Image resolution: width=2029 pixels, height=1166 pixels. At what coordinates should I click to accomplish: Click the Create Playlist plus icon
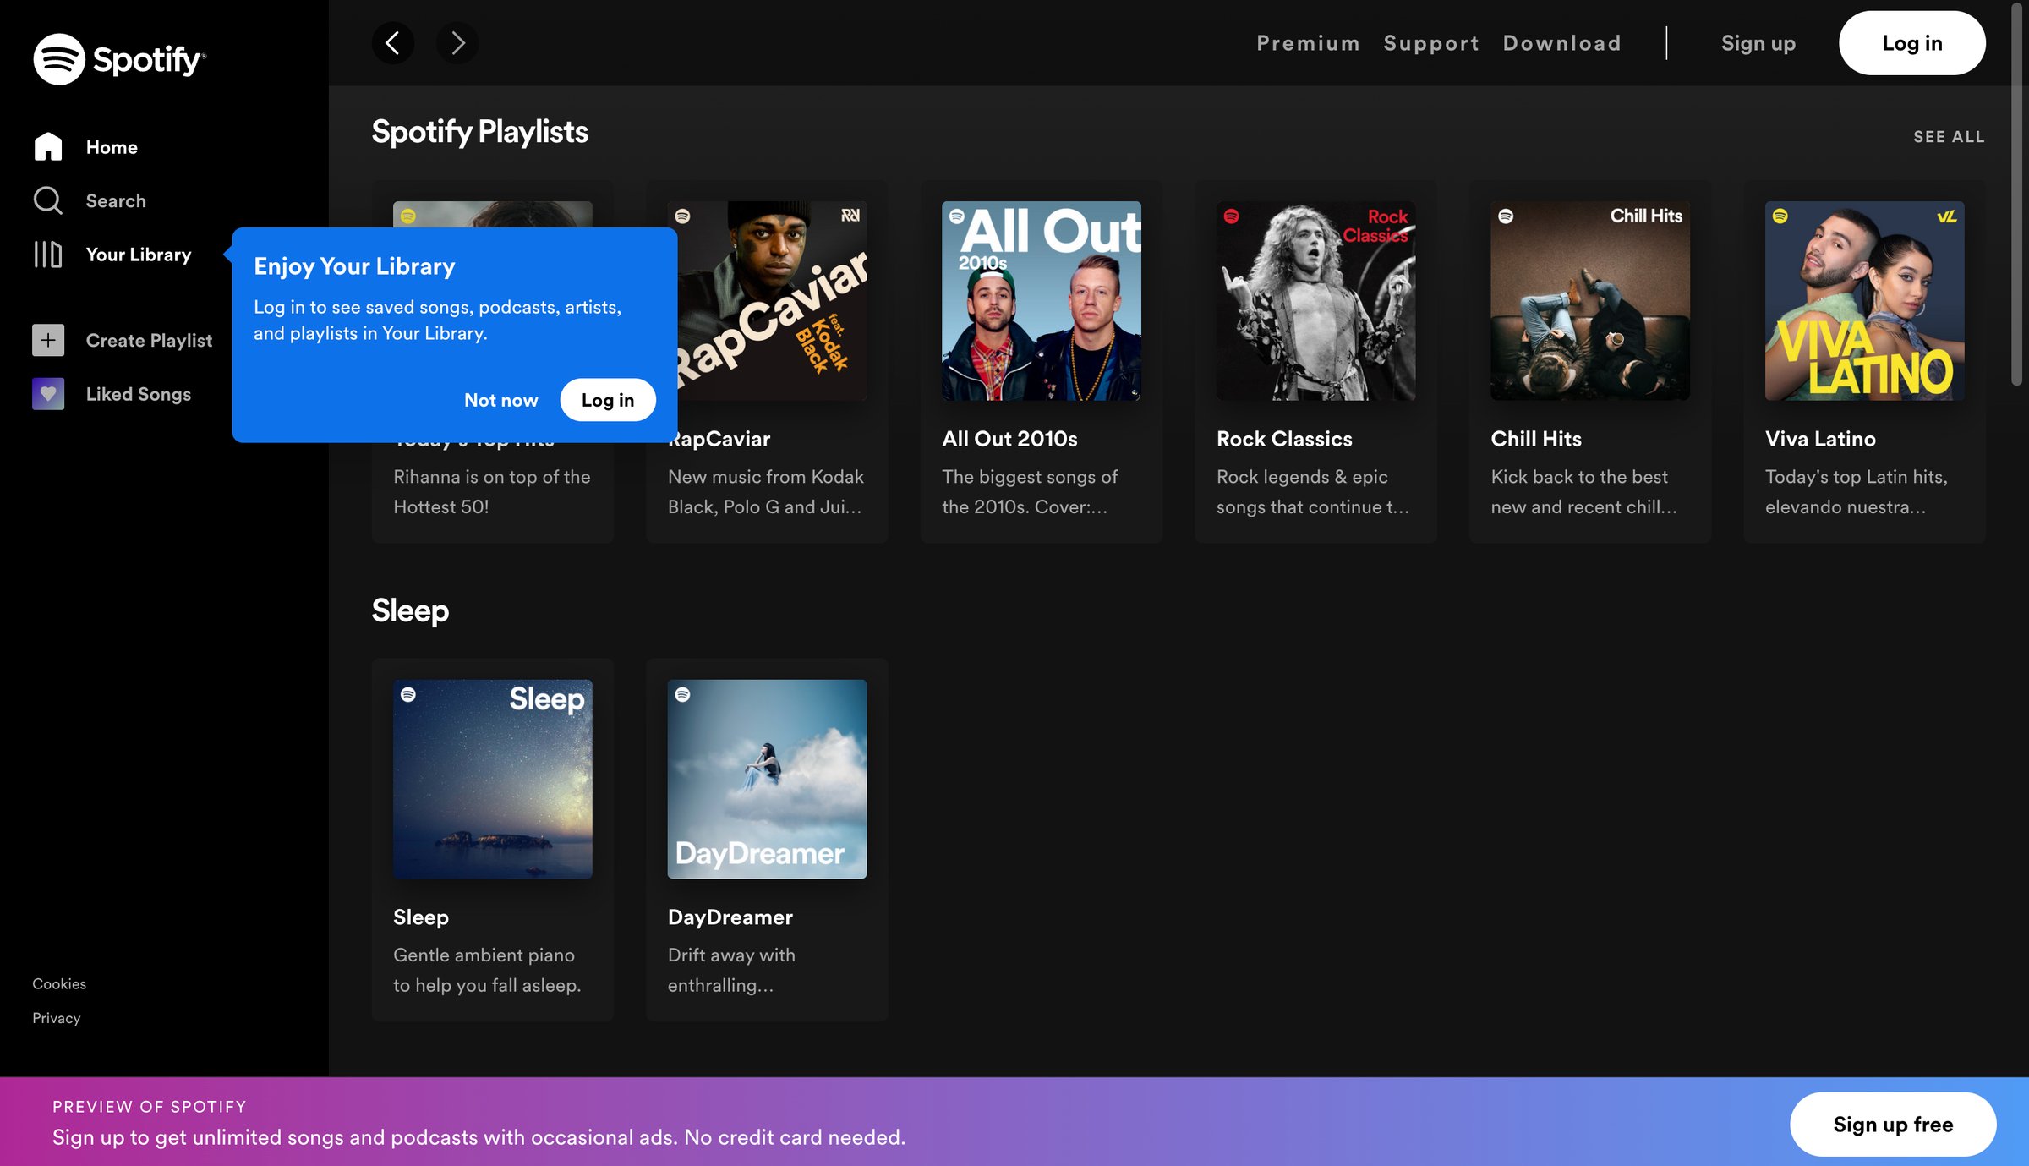(x=48, y=340)
